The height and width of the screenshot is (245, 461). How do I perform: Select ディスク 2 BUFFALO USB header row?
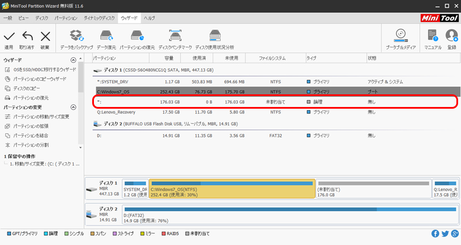pos(277,124)
